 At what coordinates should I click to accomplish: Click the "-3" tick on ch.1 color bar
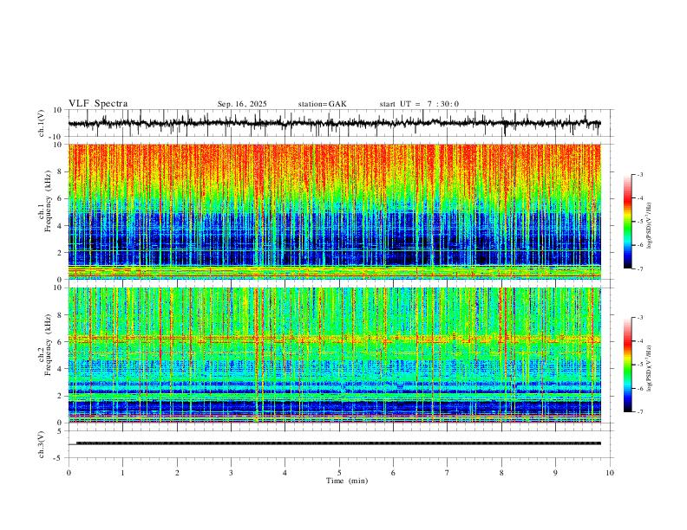(x=640, y=174)
